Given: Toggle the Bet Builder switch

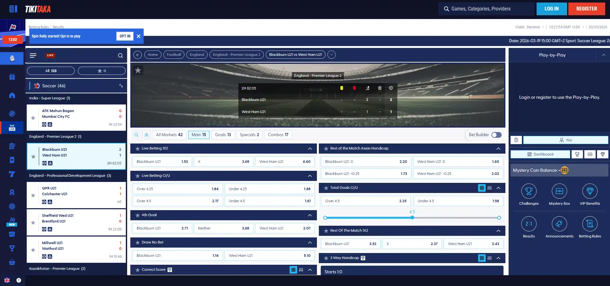Looking at the screenshot, I should coord(496,135).
